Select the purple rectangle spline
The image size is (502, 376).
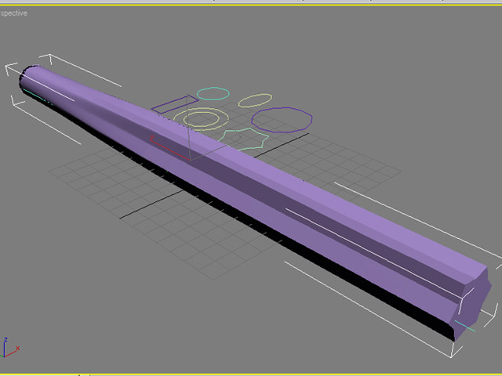pos(175,104)
